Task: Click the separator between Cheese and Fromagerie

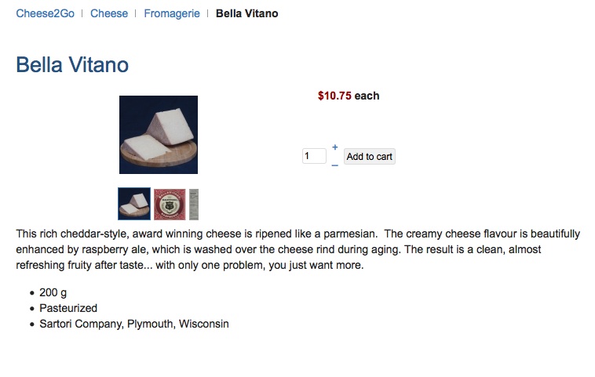Action: [x=136, y=13]
